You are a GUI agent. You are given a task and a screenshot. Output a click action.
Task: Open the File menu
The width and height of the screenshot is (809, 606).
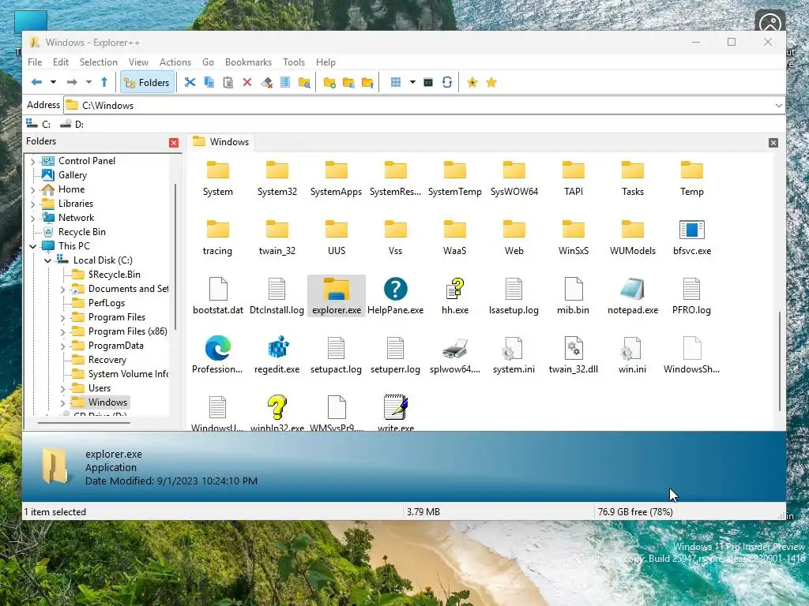pyautogui.click(x=35, y=62)
